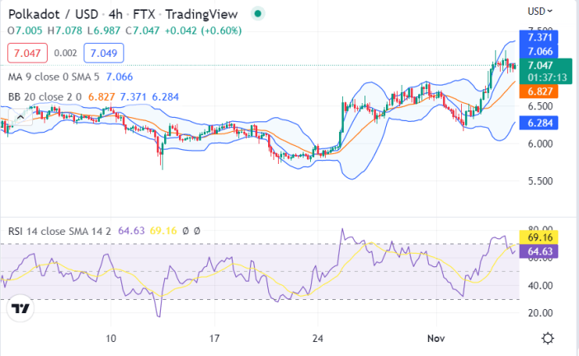Click the purple 64.63 RSI legend value
Screen dimensions: 579x356
[131, 232]
